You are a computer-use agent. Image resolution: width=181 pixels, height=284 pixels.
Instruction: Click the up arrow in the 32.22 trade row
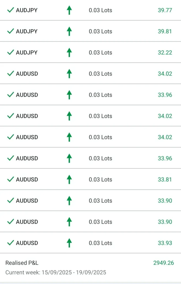coord(69,52)
